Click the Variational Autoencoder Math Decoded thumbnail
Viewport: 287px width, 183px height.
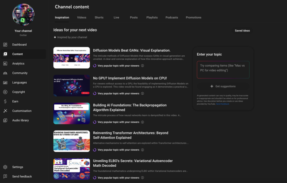pyautogui.click(x=72, y=169)
